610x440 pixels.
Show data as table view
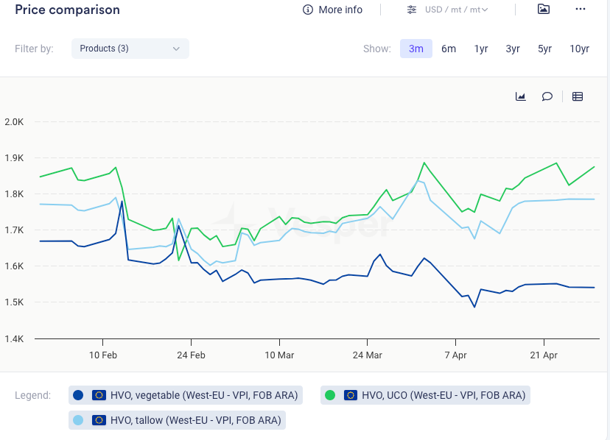(578, 96)
